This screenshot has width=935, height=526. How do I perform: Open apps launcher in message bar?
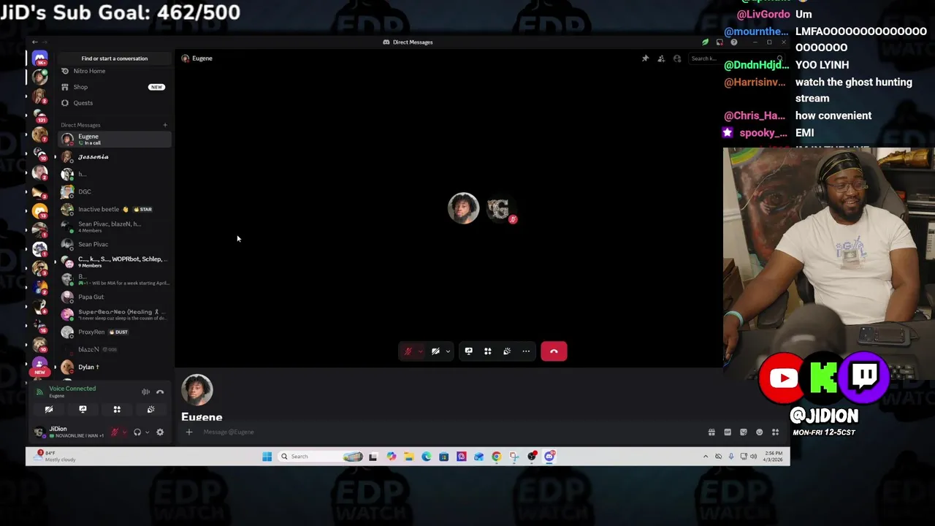pos(776,432)
